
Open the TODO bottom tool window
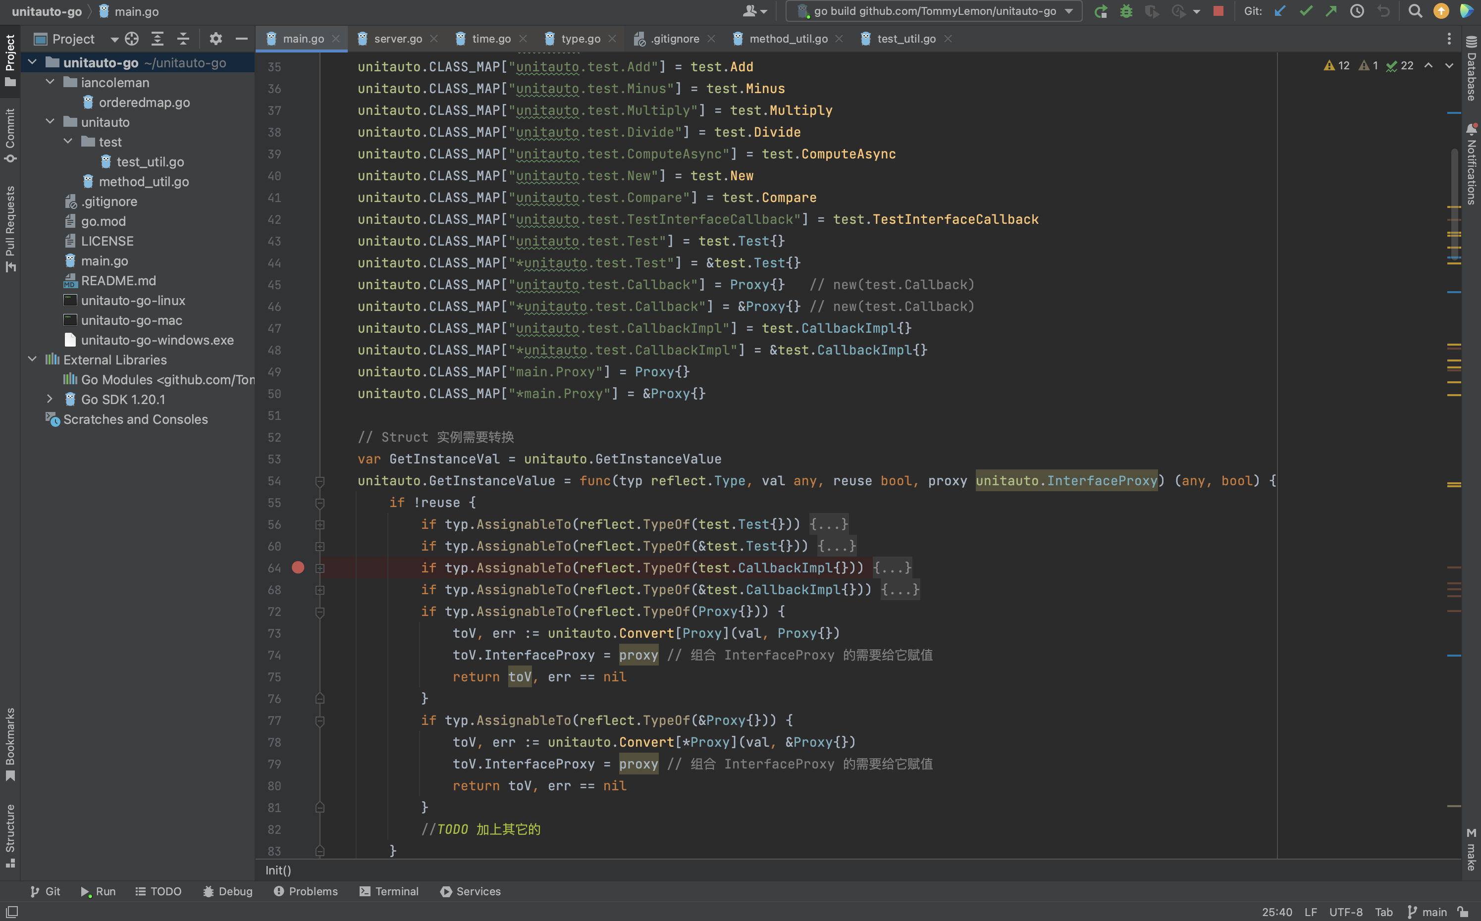(x=158, y=891)
